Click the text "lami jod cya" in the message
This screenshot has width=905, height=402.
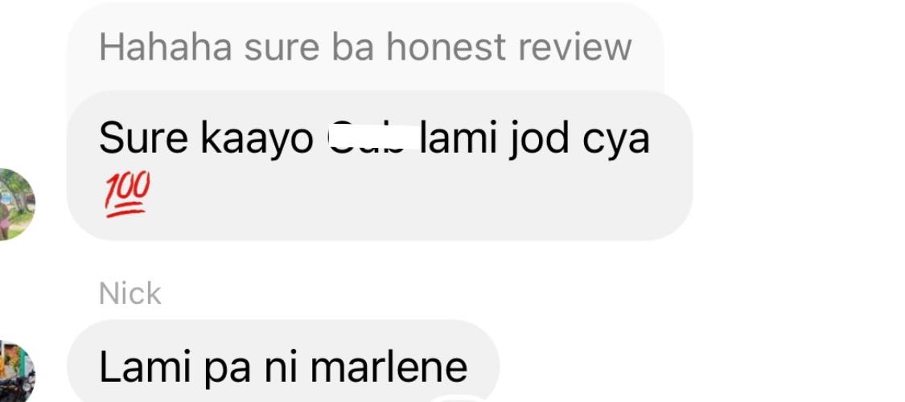pos(535,140)
